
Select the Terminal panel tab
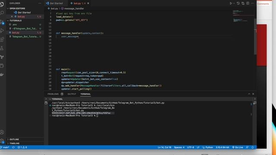pos(85,94)
